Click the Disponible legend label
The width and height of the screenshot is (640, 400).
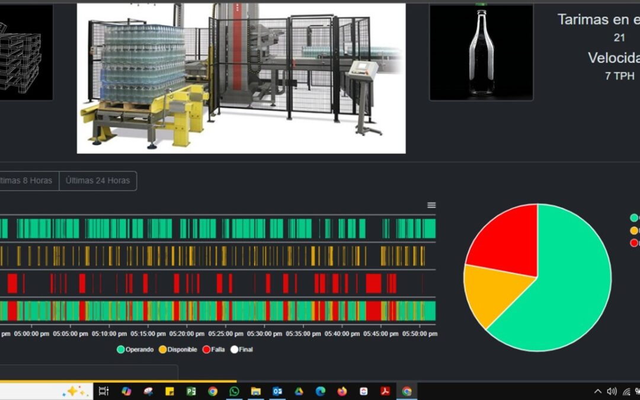(x=181, y=349)
